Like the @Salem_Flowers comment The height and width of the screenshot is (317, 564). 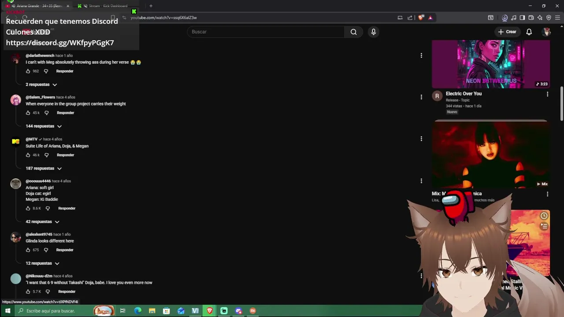[x=28, y=113]
